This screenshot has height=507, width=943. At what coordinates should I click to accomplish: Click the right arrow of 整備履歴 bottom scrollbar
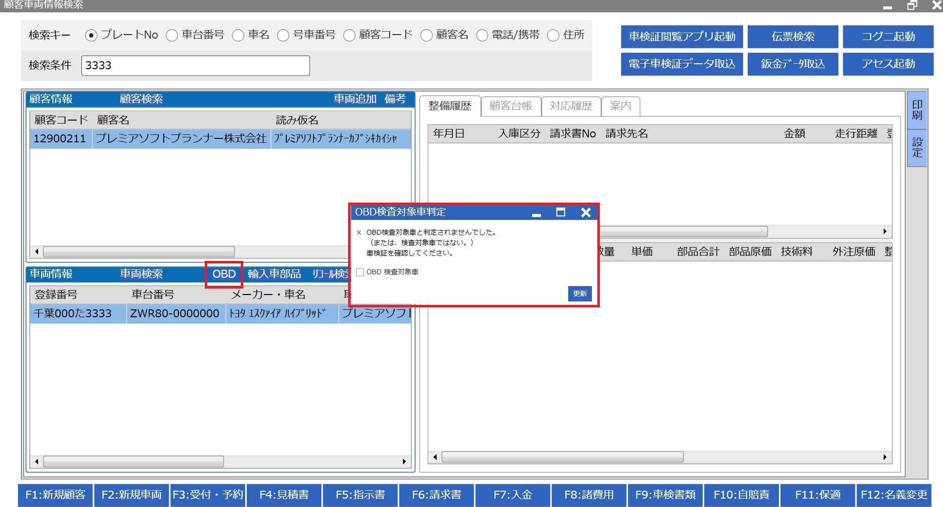click(885, 457)
